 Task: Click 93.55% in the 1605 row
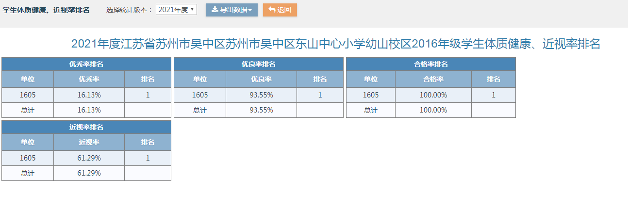tap(262, 95)
